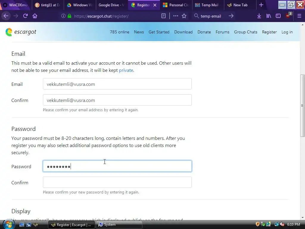Open the Forums link
The width and height of the screenshot is (305, 229).
[x=222, y=32]
